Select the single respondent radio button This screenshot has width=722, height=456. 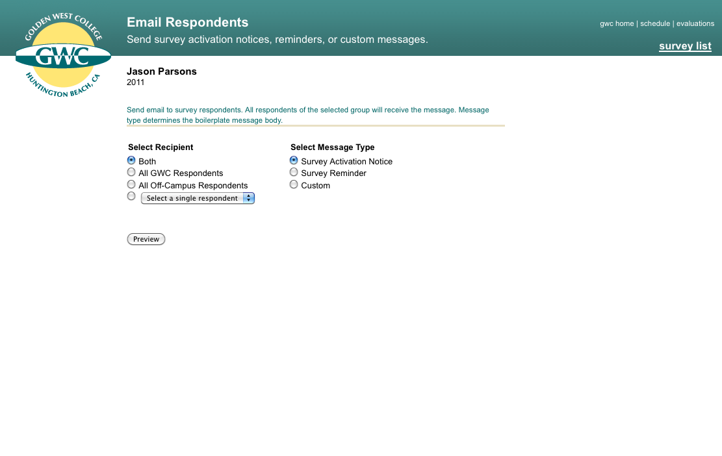click(x=131, y=196)
